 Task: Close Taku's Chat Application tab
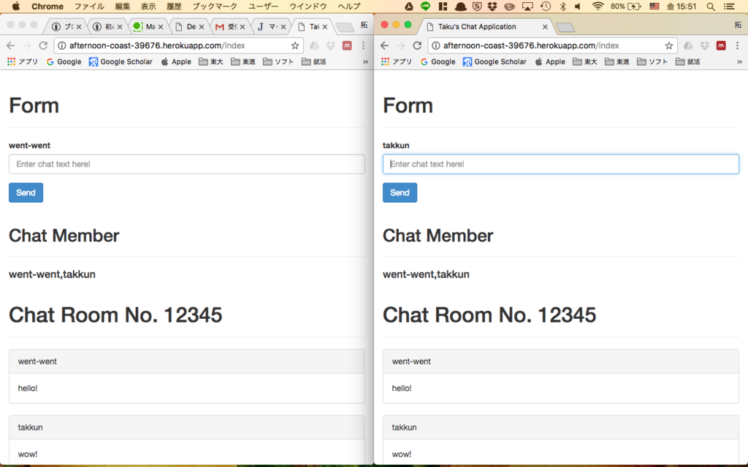545,27
